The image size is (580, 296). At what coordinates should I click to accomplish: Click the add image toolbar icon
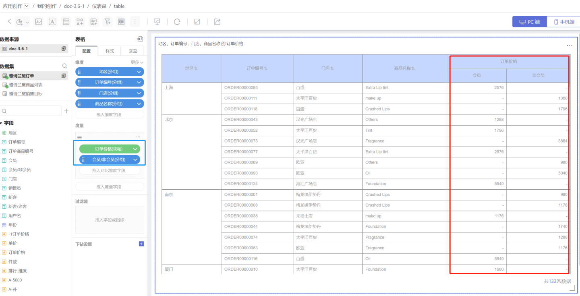point(39,22)
